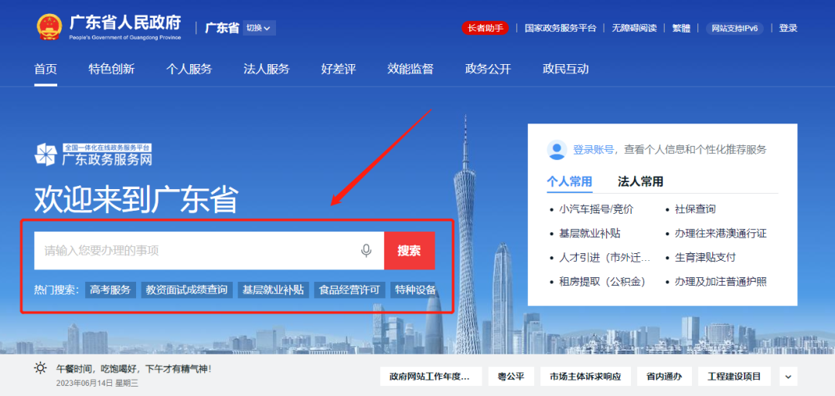Open the 长者助手 elder assistant badge
The image size is (835, 396).
(485, 28)
